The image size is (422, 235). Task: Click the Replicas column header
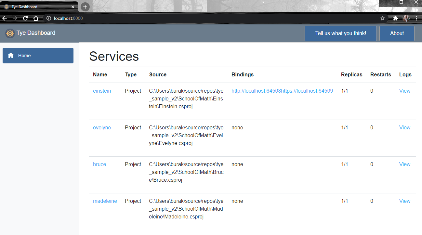point(352,75)
